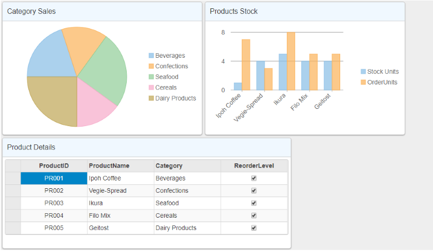This screenshot has width=433, height=251.
Task: Click the row header for PR004
Action: click(13, 215)
